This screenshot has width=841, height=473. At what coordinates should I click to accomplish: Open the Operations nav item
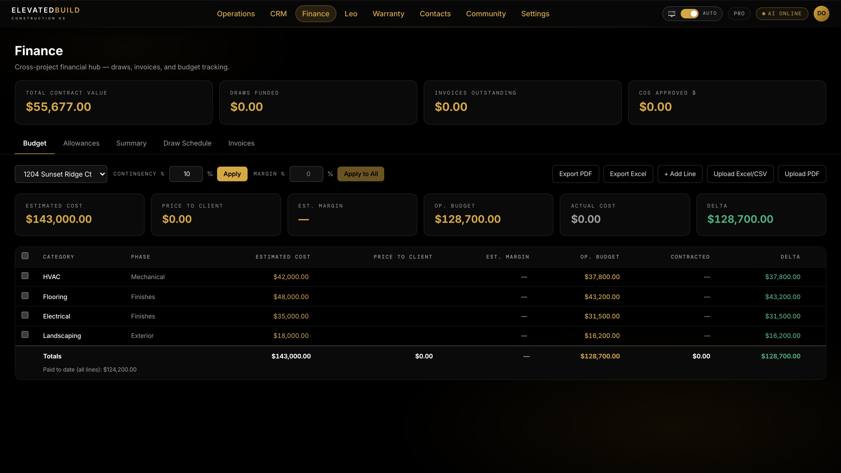tap(236, 14)
